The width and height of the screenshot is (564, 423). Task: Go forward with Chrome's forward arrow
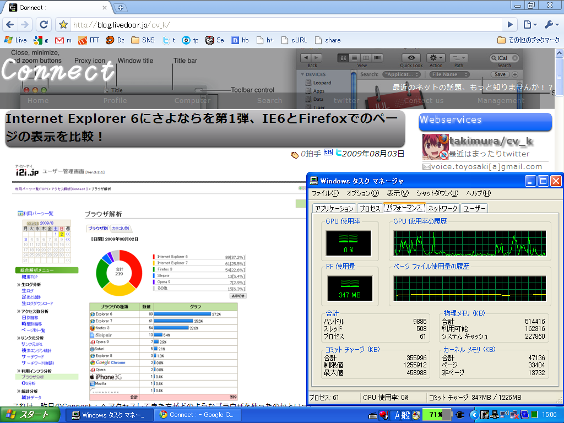point(25,24)
